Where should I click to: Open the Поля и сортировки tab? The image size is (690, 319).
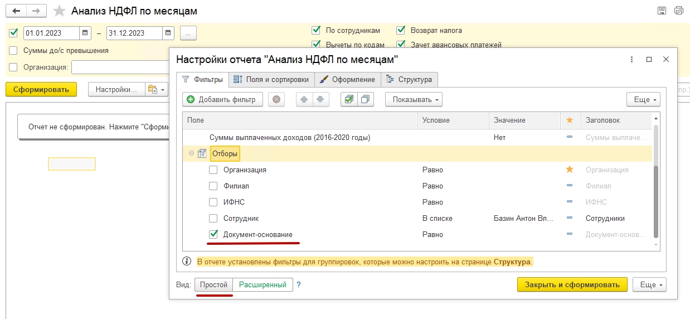(271, 79)
